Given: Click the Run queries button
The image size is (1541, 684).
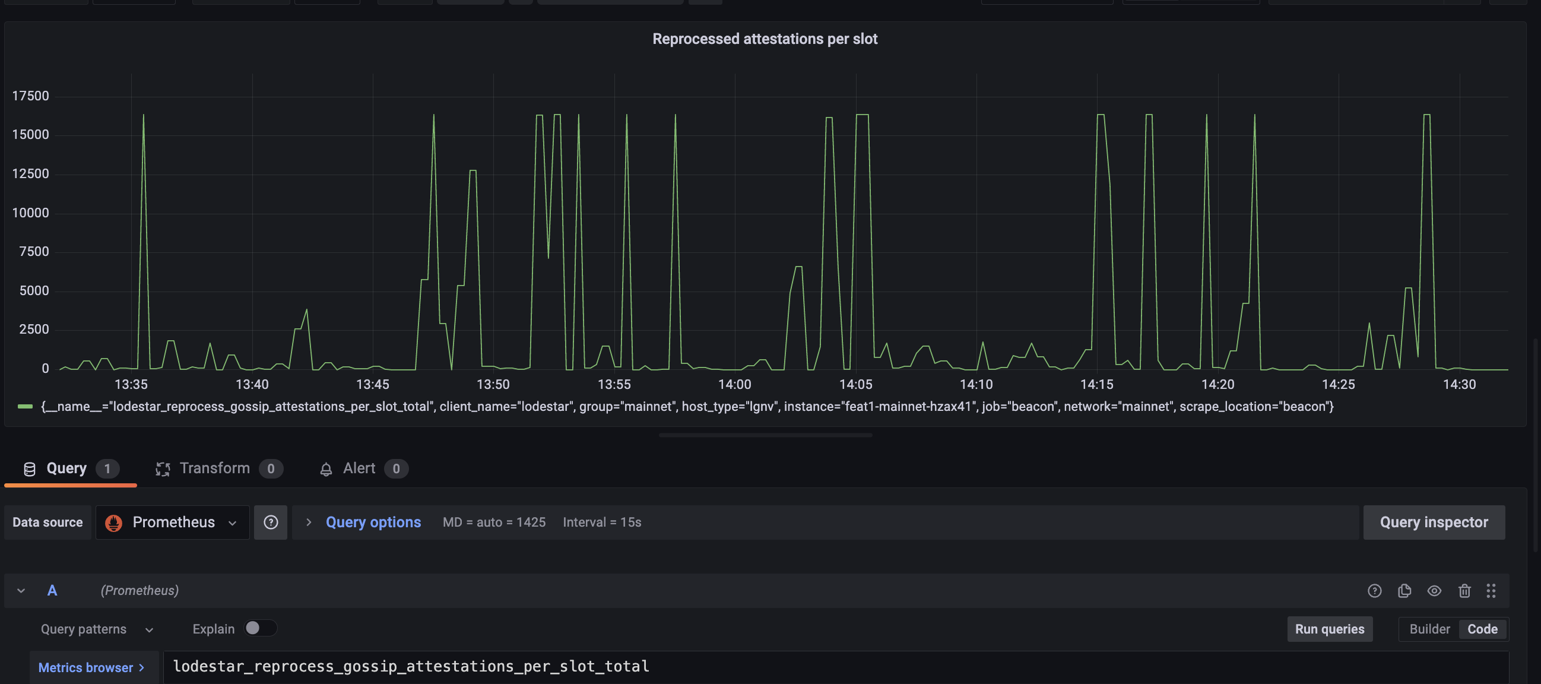Looking at the screenshot, I should (x=1329, y=629).
